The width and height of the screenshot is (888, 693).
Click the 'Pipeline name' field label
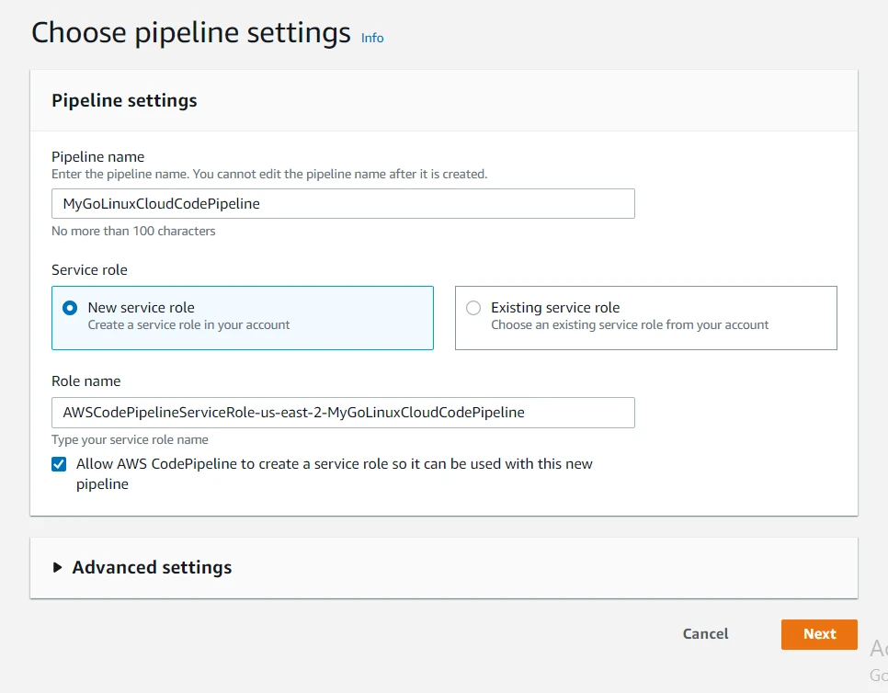[97, 157]
